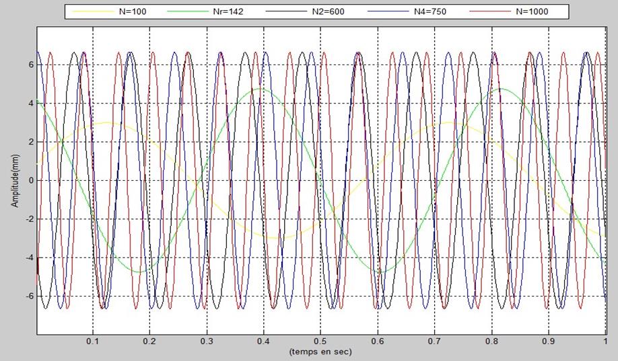Image resolution: width=618 pixels, height=361 pixels.
Task: Click black line sample in legend
Action: (x=286, y=11)
